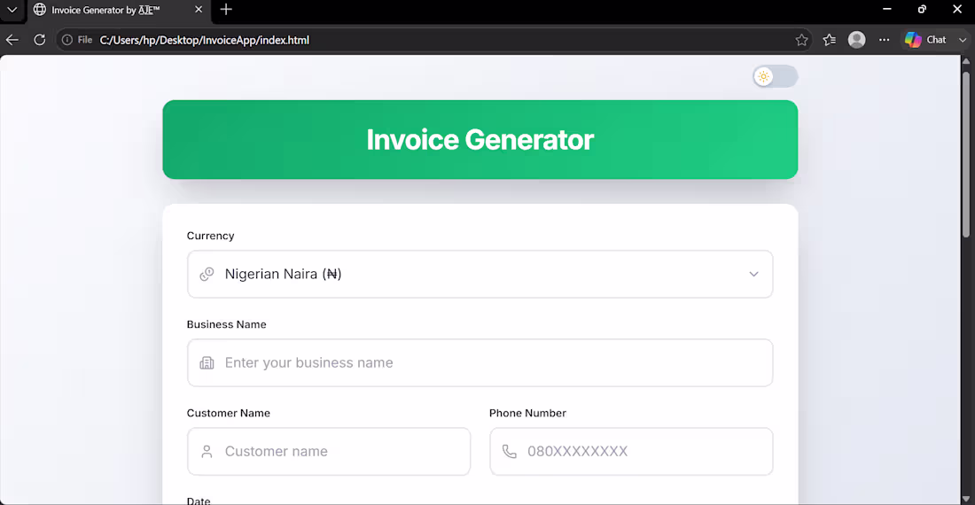
Task: Minimize the browser window
Action: (886, 10)
